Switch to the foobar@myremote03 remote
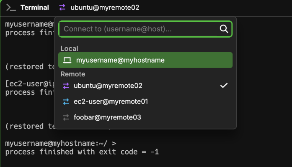Screen dimensions: 292x167 click(x=107, y=117)
